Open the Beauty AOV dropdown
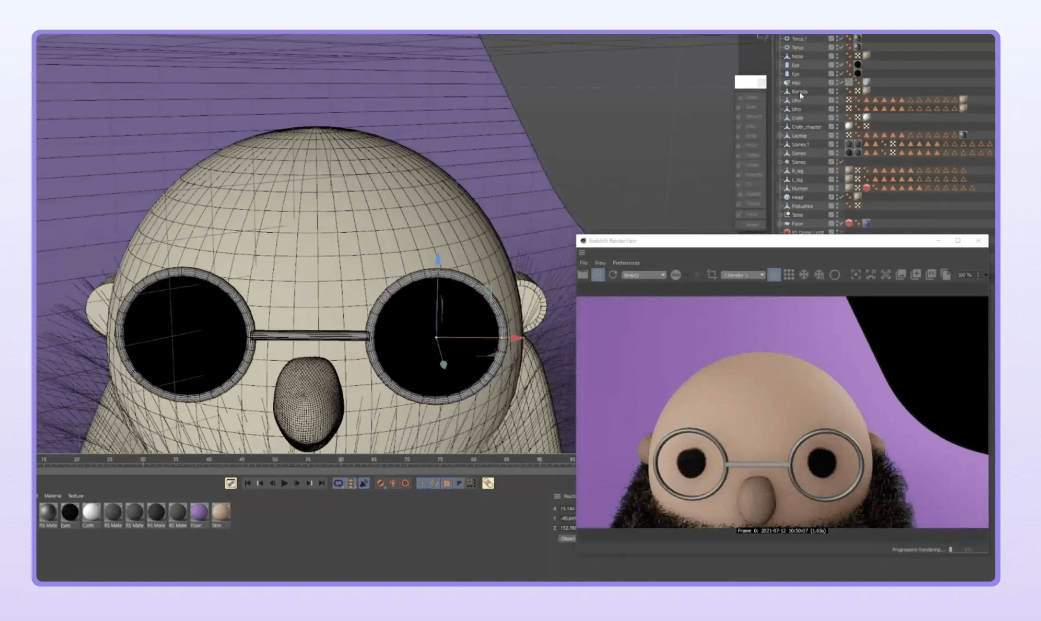 point(643,275)
